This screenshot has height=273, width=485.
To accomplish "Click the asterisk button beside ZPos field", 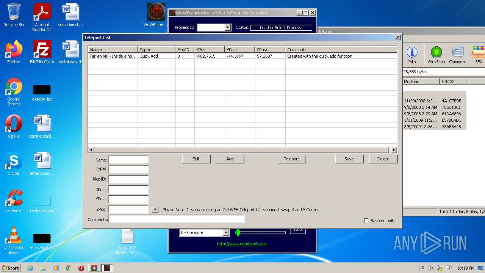I will 155,210.
